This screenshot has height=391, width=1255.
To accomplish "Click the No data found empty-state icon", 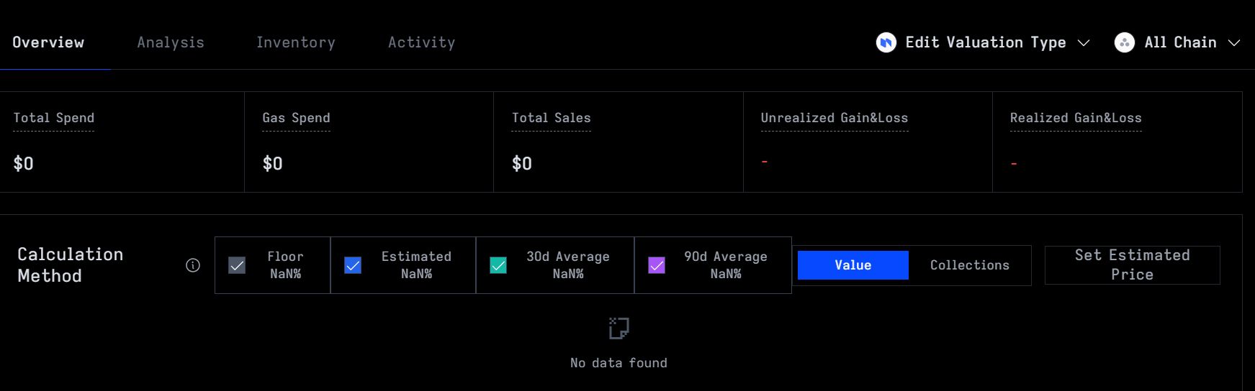I will tap(618, 328).
